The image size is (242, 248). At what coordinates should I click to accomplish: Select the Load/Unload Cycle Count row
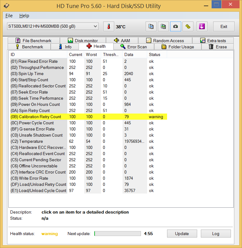88,190
